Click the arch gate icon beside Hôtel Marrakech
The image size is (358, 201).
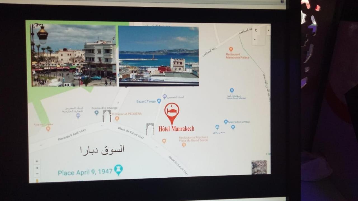click(x=150, y=129)
